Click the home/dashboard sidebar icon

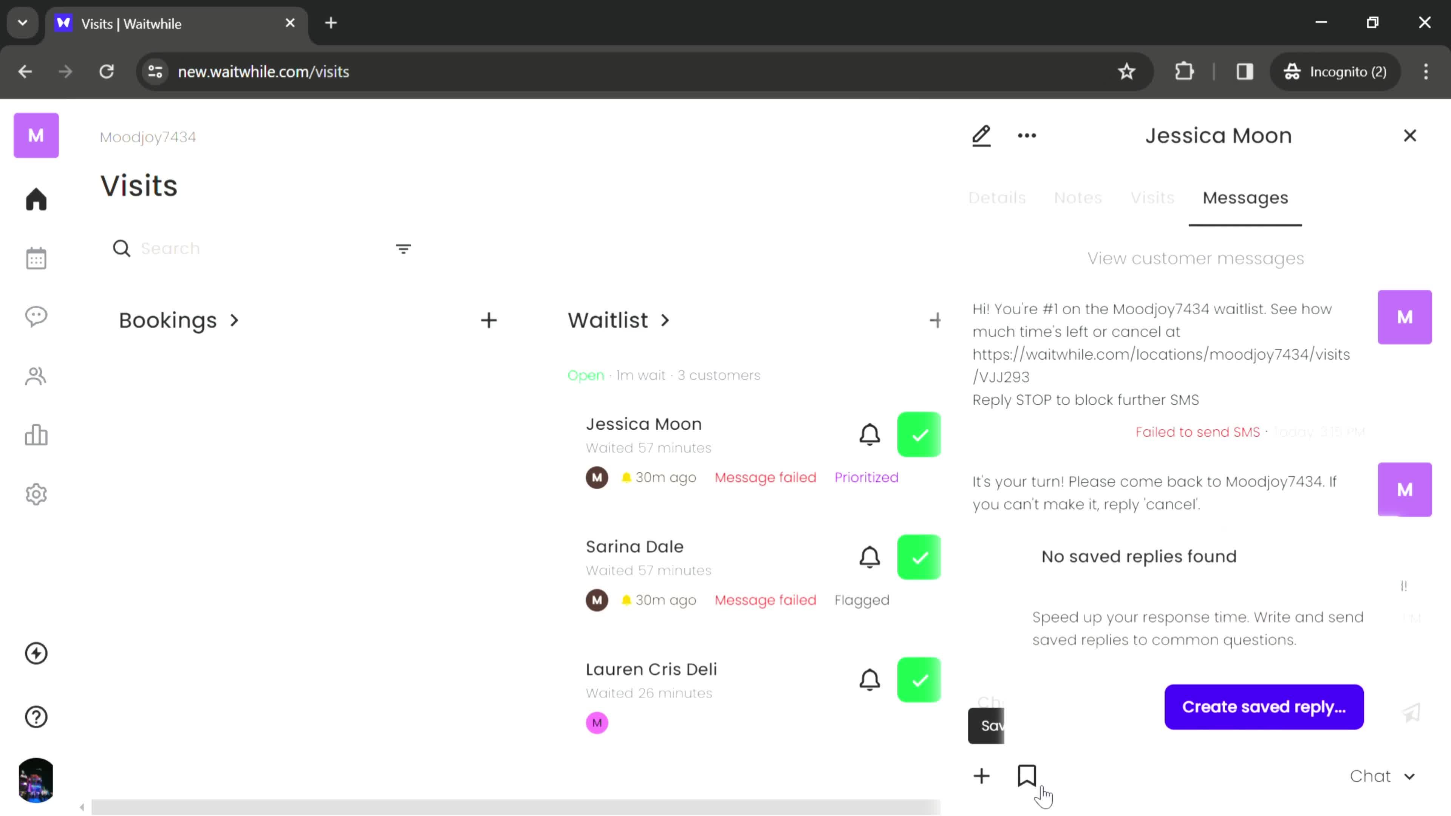[x=36, y=199]
